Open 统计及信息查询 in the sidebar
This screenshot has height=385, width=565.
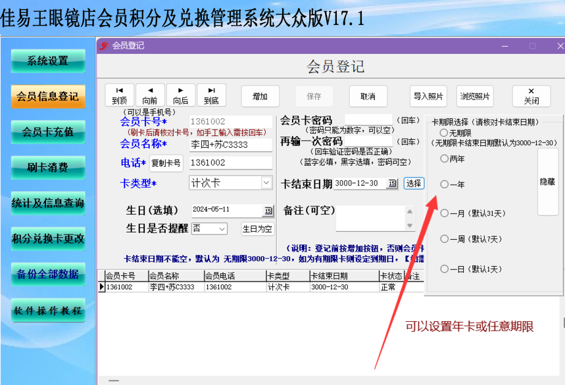click(x=48, y=203)
